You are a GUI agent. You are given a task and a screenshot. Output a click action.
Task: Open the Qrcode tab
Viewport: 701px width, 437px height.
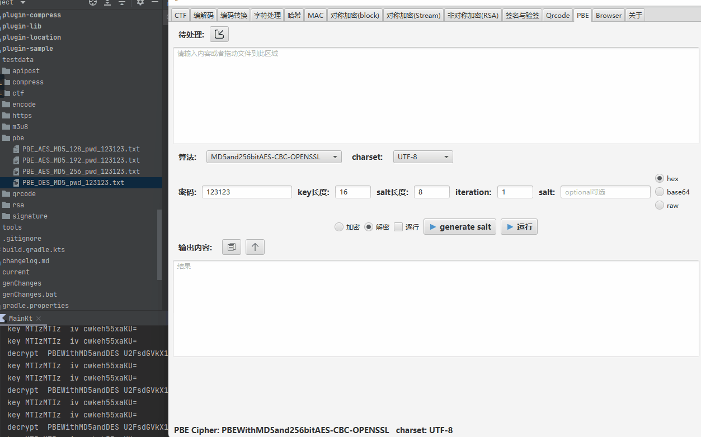point(558,16)
